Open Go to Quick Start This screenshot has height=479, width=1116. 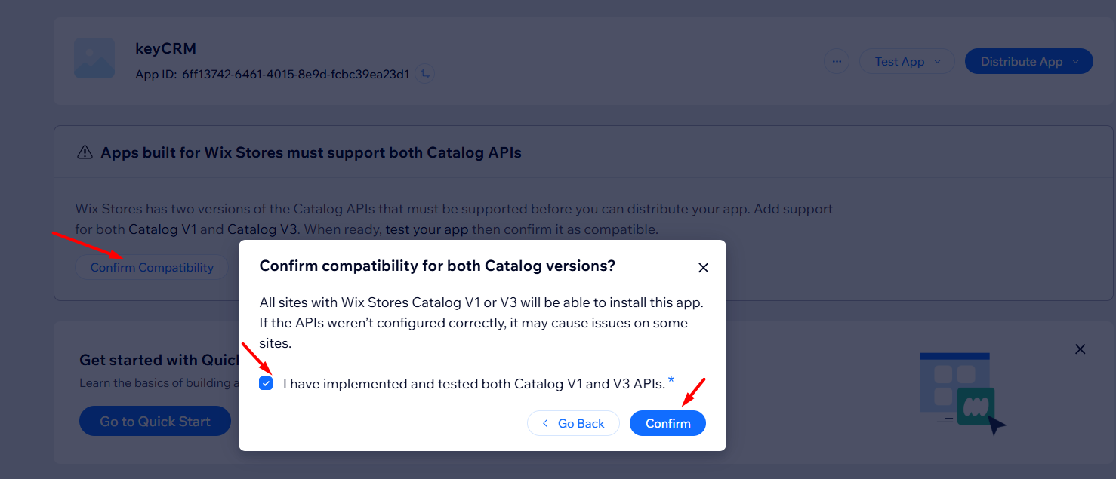155,422
